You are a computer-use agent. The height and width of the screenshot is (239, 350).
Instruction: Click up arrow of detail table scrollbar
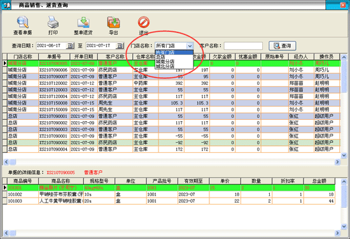[x=344, y=181]
